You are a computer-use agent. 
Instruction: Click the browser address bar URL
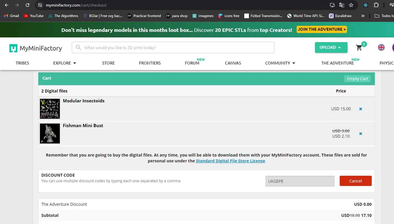click(x=76, y=5)
